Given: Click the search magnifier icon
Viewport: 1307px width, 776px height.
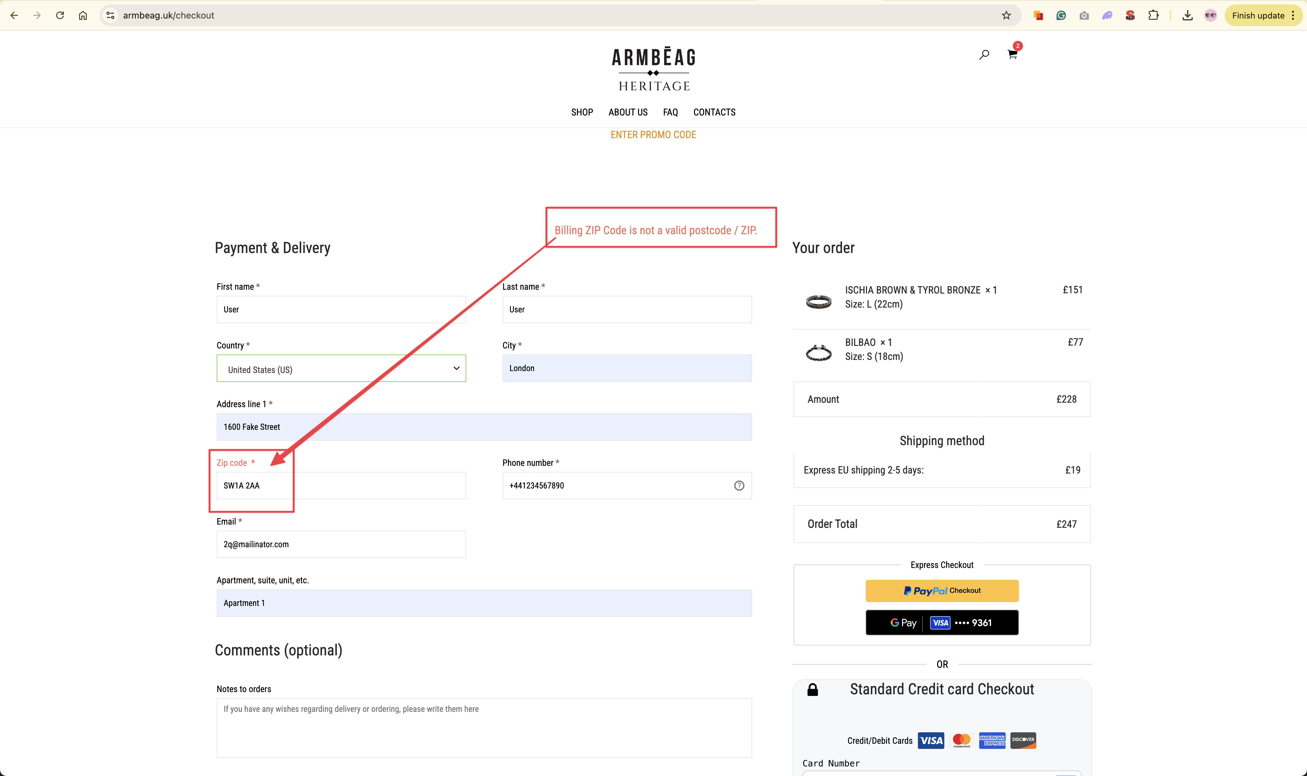Looking at the screenshot, I should pos(984,54).
